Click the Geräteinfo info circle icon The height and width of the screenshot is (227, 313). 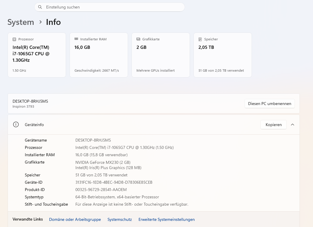(16, 125)
